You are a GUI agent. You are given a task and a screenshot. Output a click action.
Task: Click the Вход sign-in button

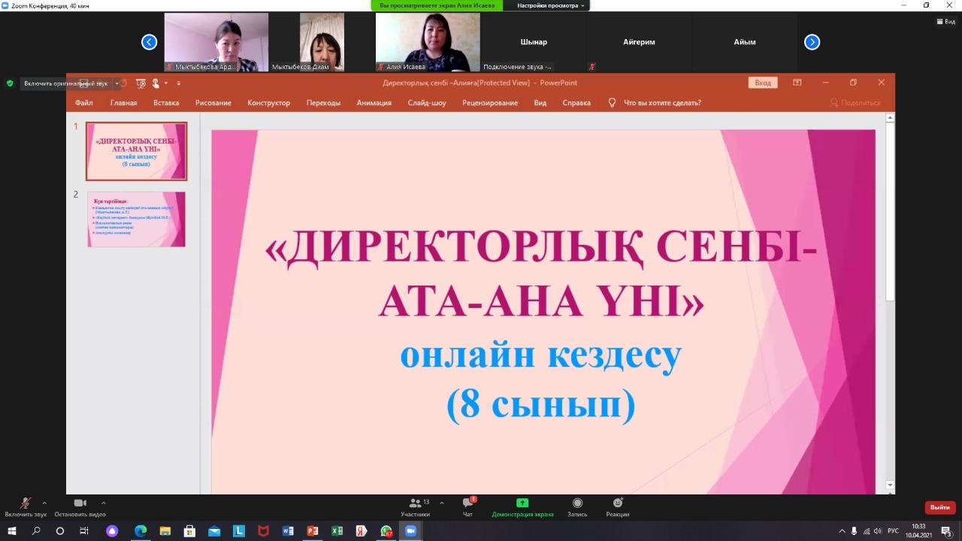pos(762,83)
